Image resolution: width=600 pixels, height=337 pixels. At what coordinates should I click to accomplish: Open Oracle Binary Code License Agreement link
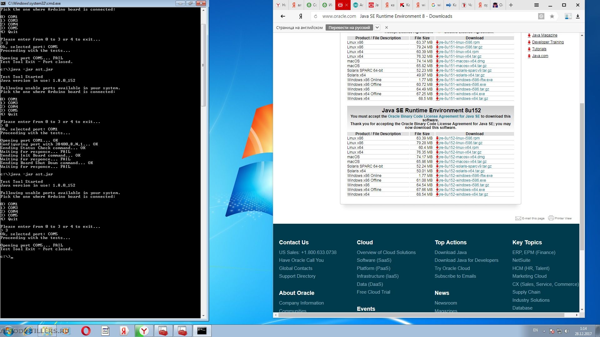click(434, 116)
